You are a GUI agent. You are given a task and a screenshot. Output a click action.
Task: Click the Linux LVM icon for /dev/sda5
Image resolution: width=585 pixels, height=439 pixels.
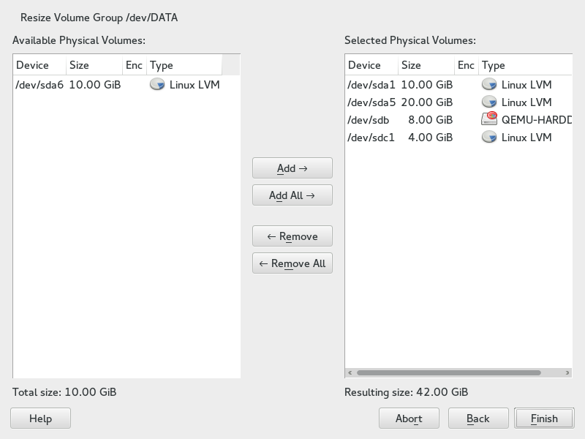pos(488,102)
